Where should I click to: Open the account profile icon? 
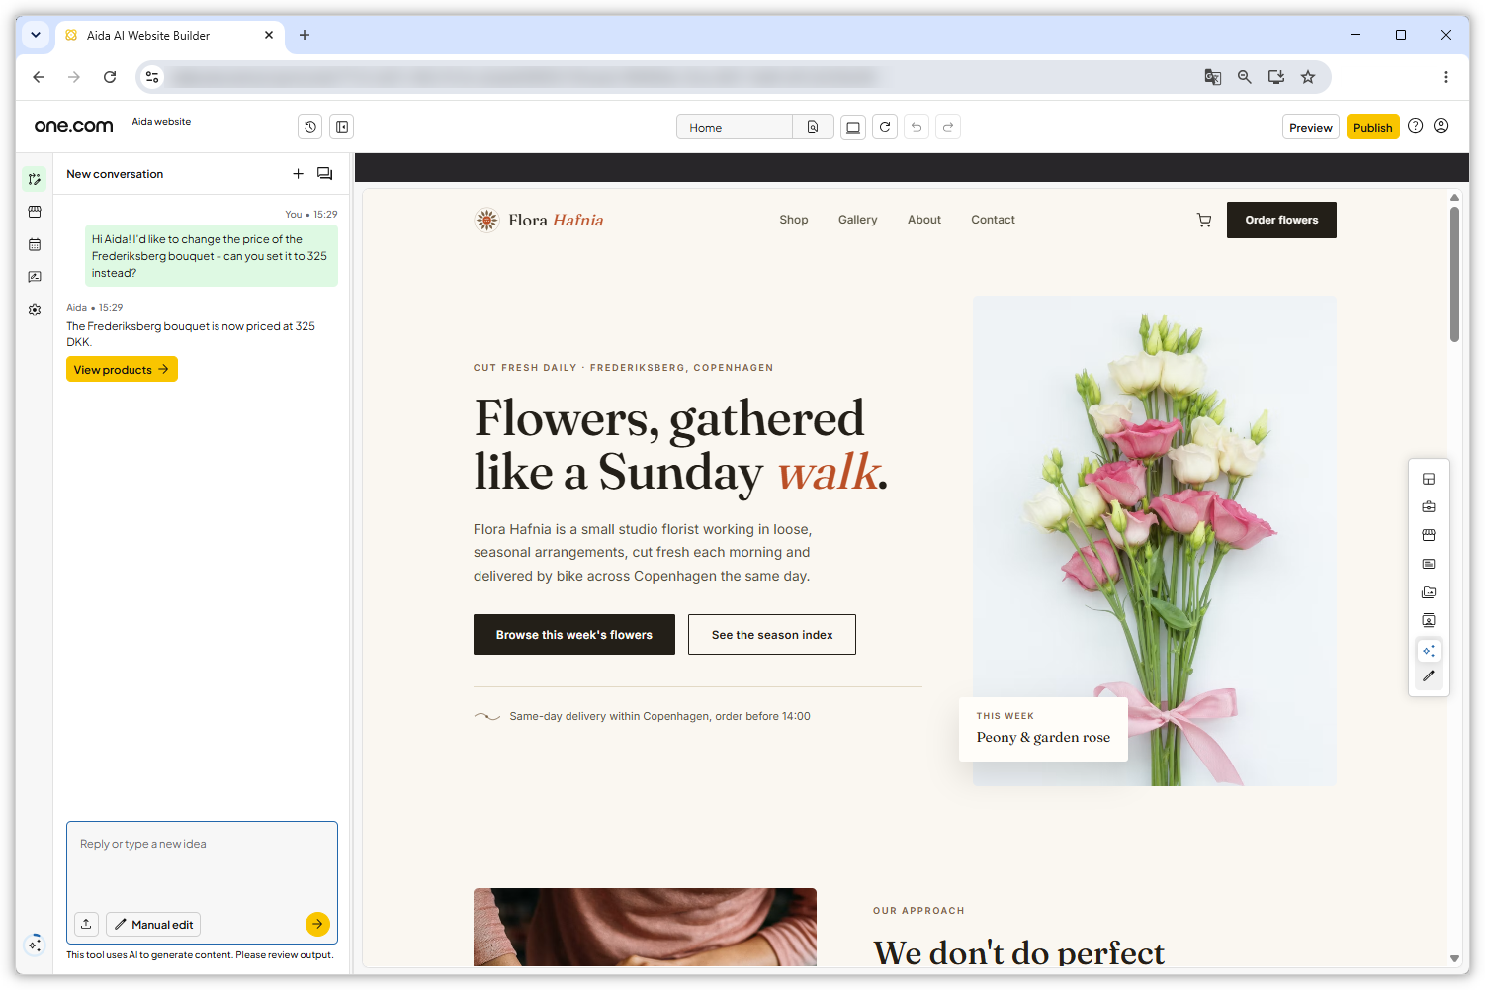click(1441, 126)
